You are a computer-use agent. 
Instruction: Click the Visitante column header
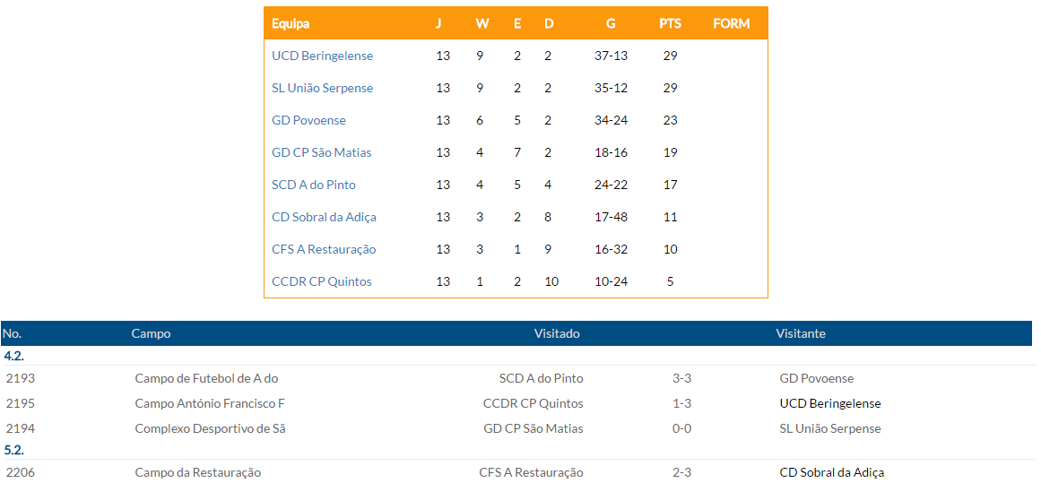801,333
